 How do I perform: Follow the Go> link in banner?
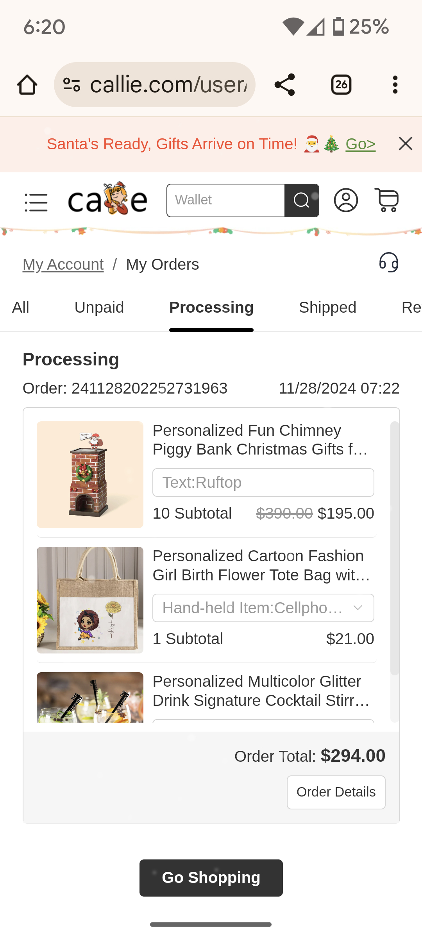(x=360, y=144)
